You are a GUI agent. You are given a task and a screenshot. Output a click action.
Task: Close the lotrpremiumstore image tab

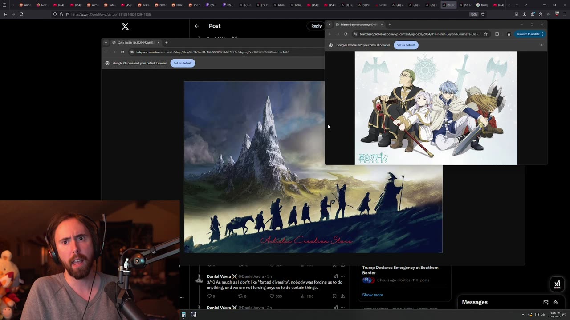tap(158, 43)
